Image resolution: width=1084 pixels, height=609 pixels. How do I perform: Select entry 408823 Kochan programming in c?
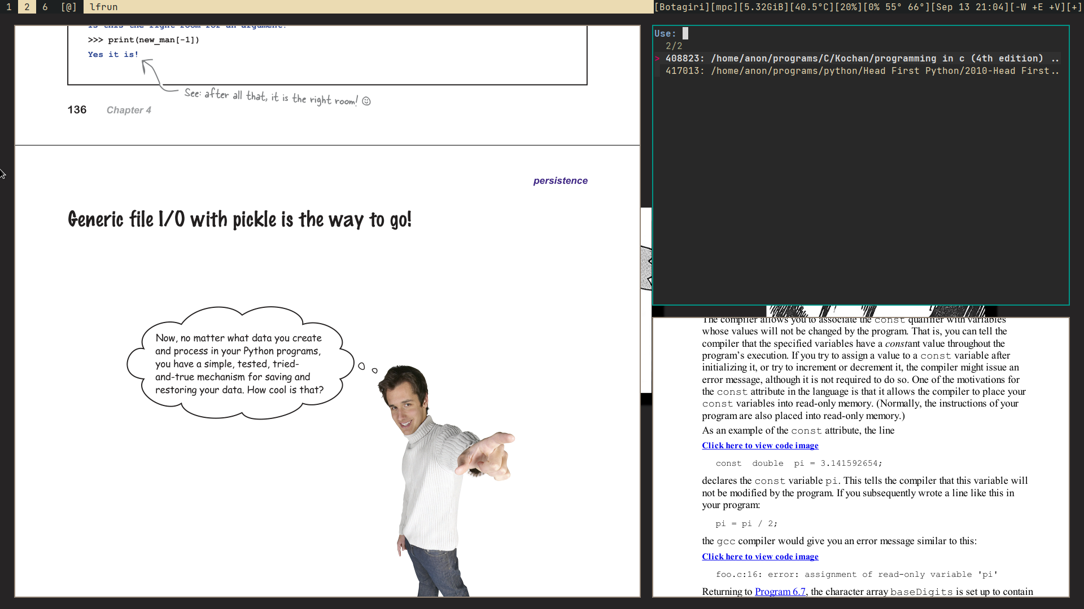[857, 58]
